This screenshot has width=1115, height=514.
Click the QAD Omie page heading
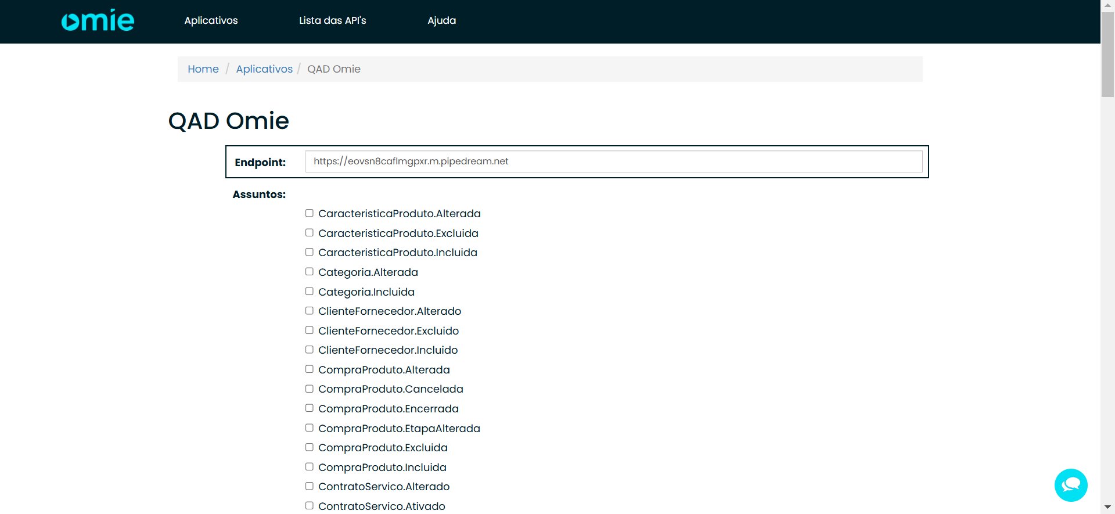[228, 121]
